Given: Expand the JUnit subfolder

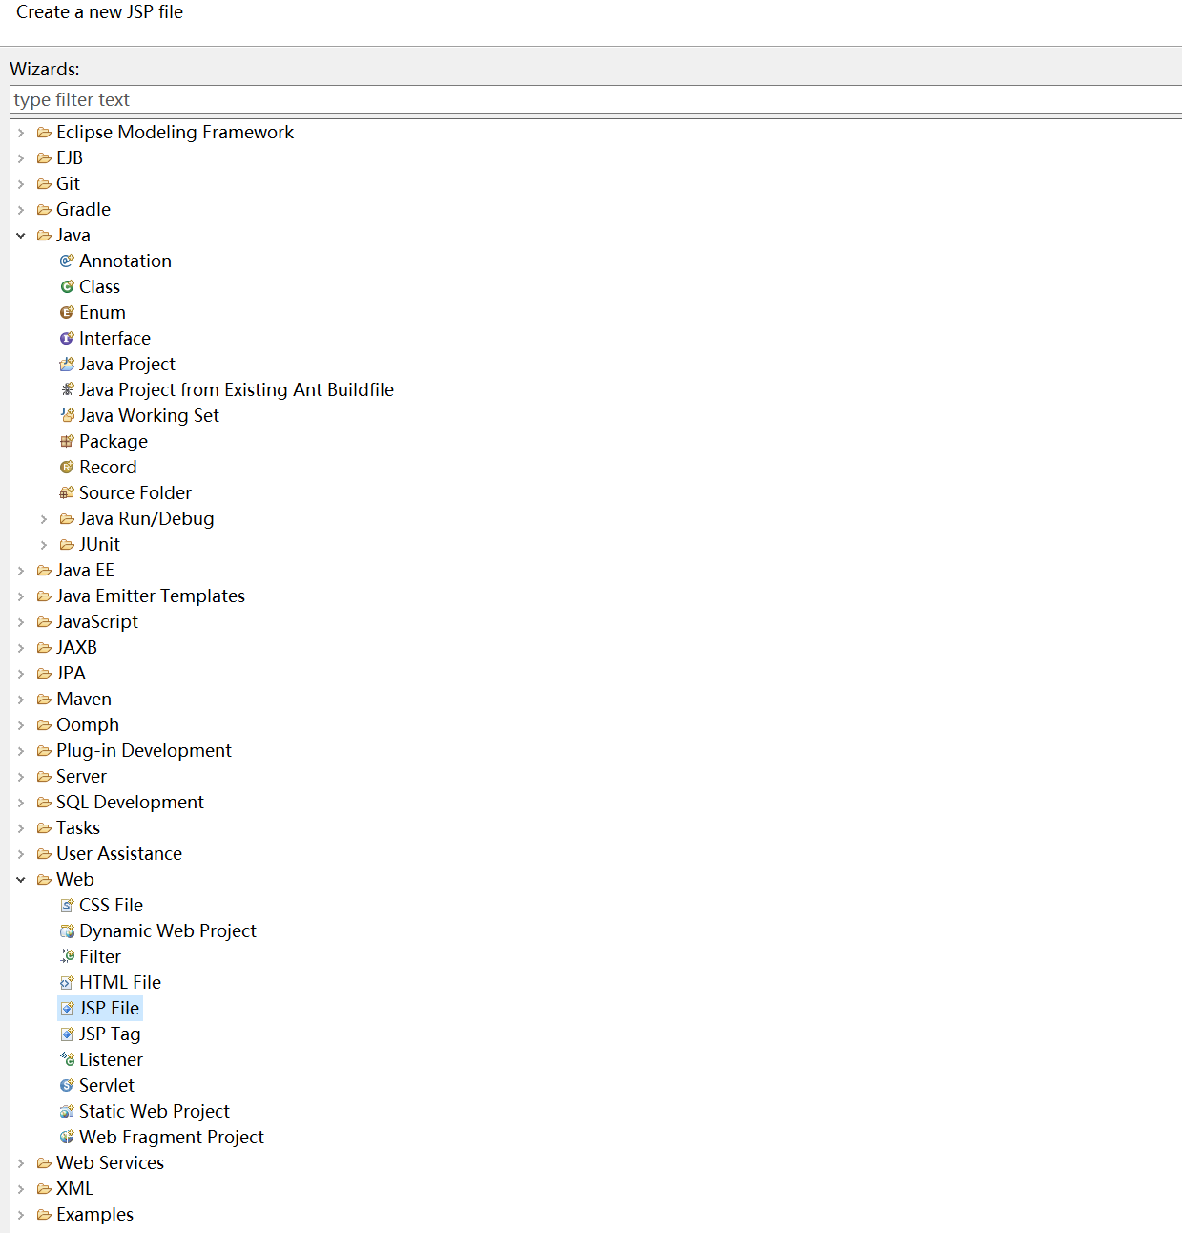Looking at the screenshot, I should (44, 545).
